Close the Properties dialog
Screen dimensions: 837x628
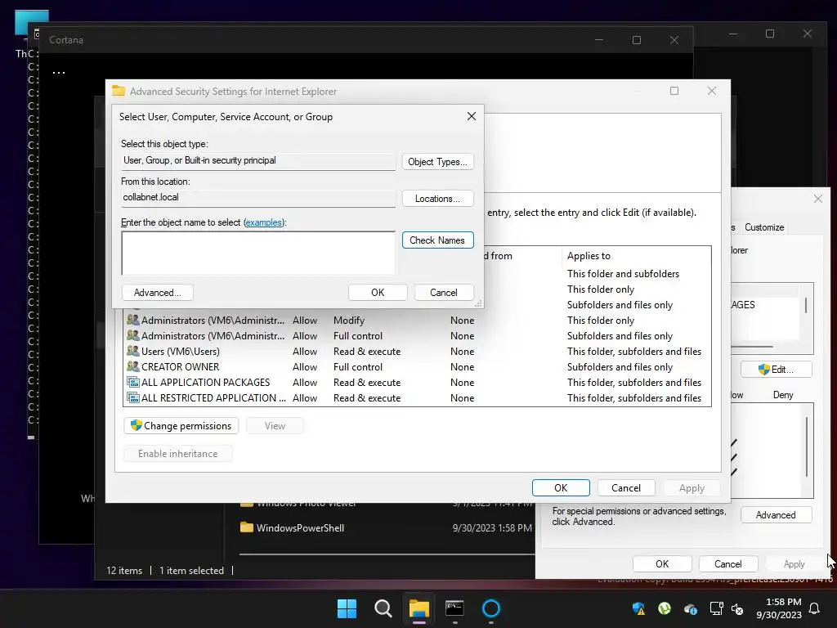(817, 199)
